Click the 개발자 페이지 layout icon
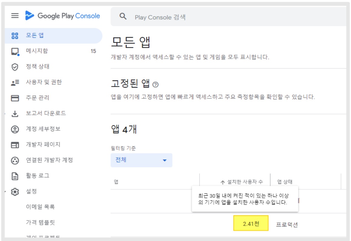Viewport: 351px width, 241px height. (x=15, y=145)
